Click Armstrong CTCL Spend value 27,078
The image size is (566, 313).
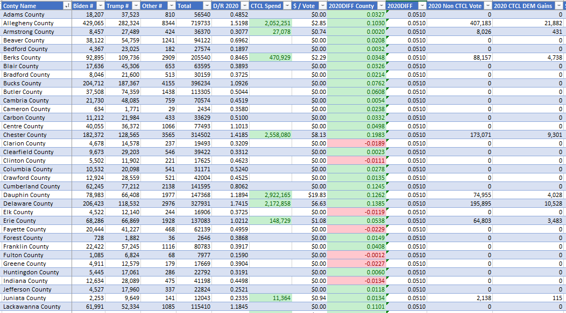click(281, 32)
